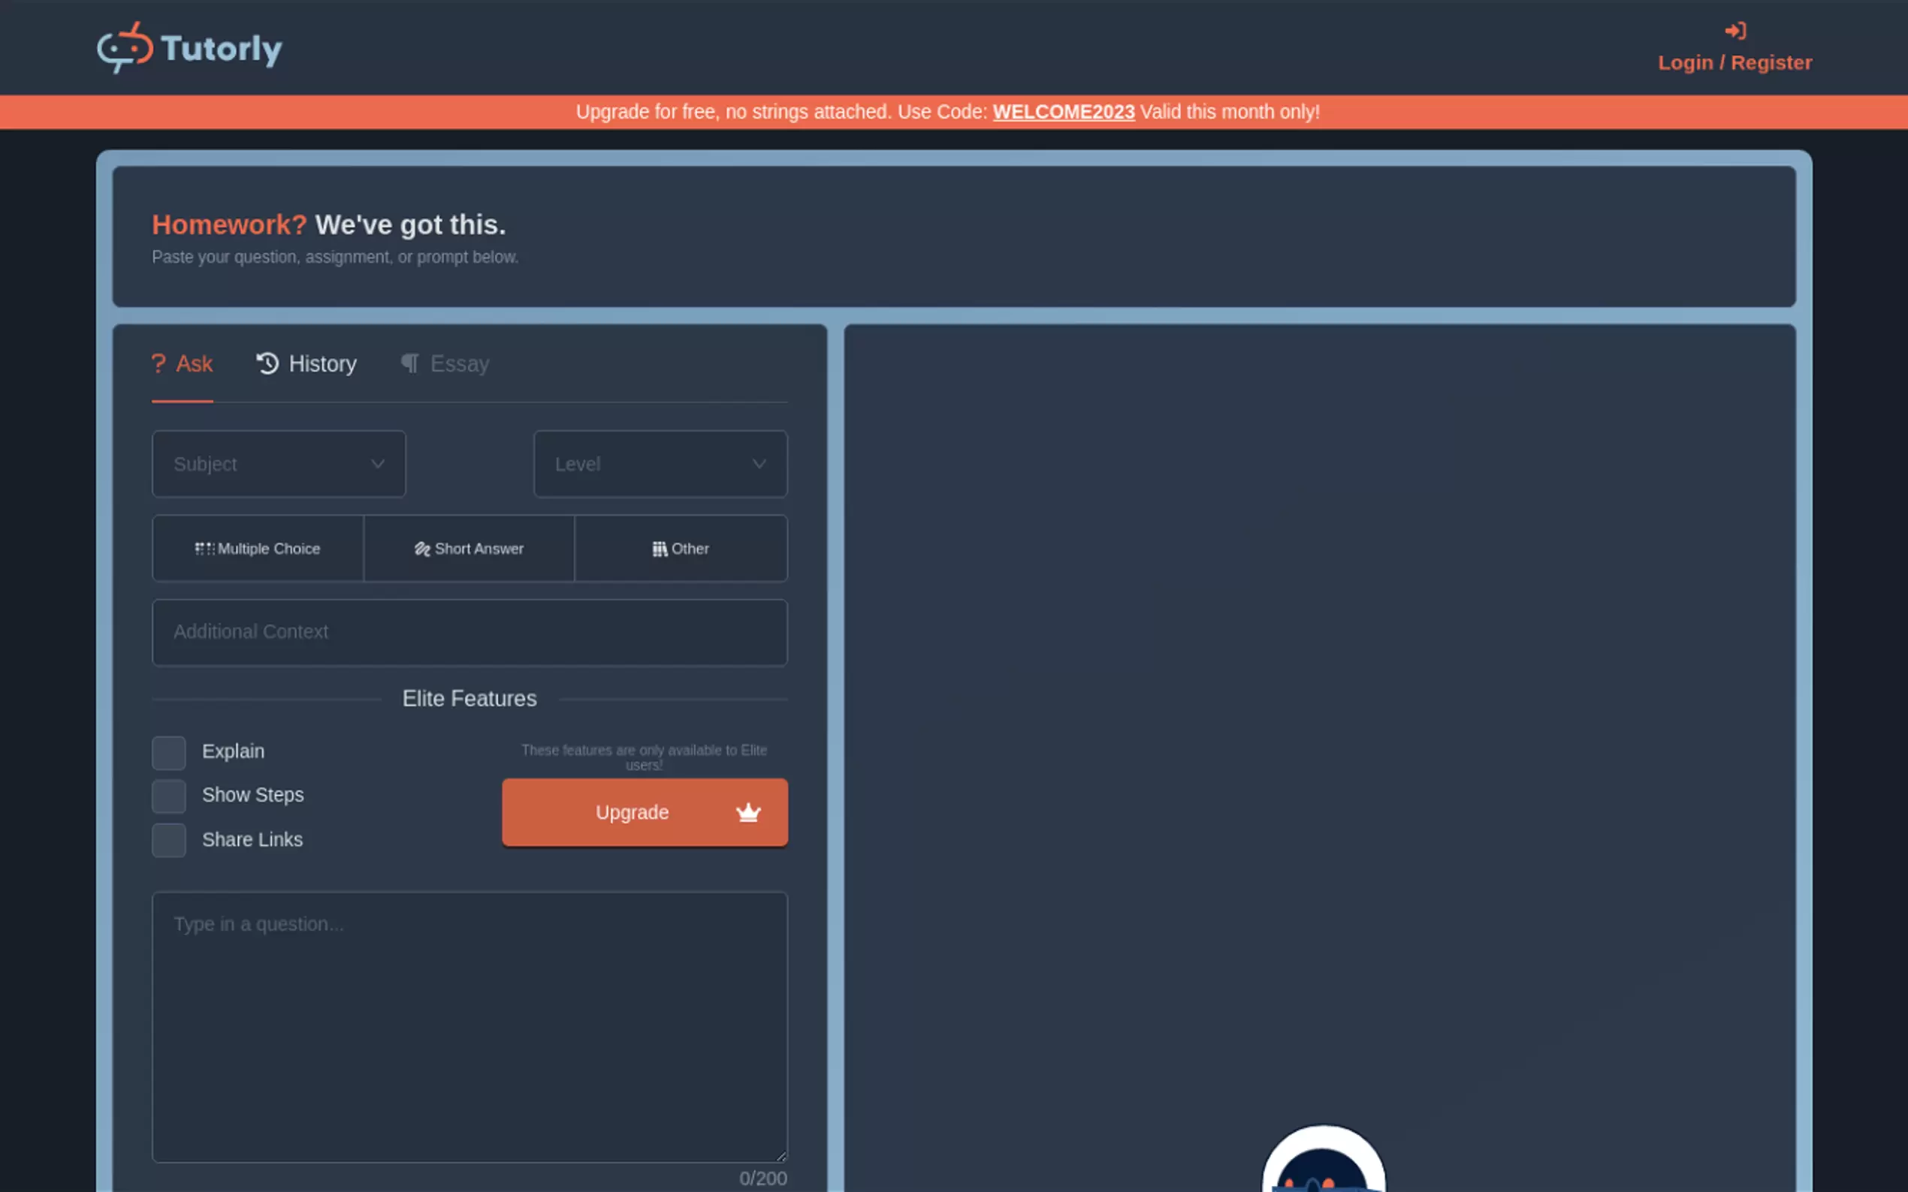Click the History clock icon

click(267, 363)
